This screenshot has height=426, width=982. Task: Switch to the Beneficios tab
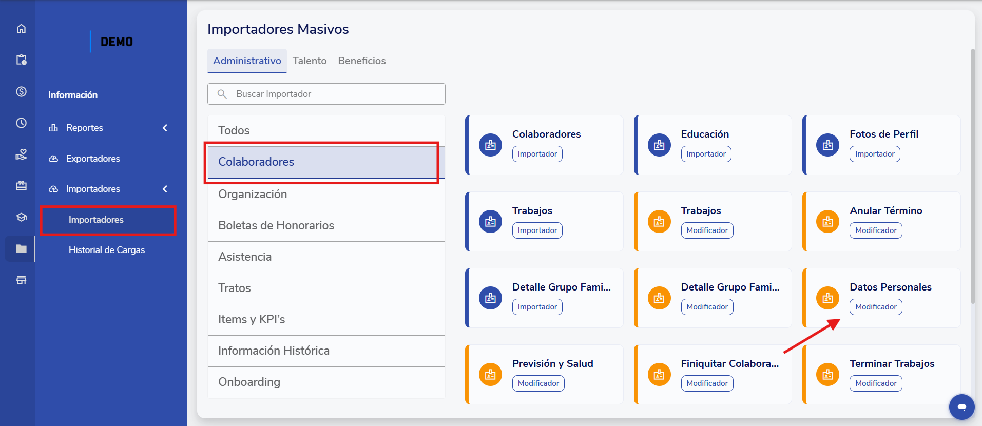(362, 61)
